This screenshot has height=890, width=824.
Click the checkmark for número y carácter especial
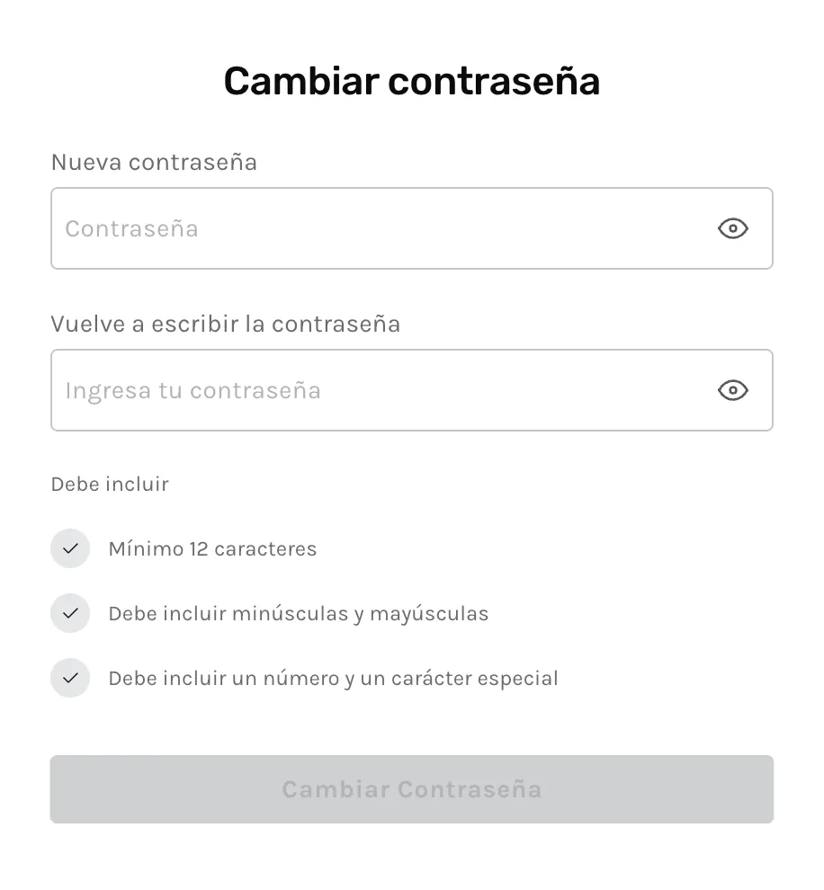[70, 678]
